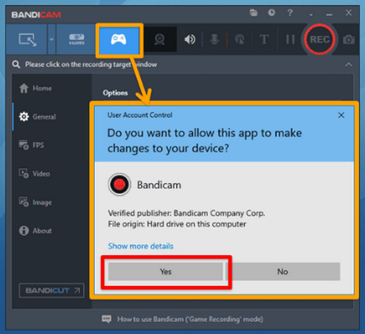This screenshot has height=334, width=365.
Task: Minimize the Bandicam window
Action: tap(329, 14)
